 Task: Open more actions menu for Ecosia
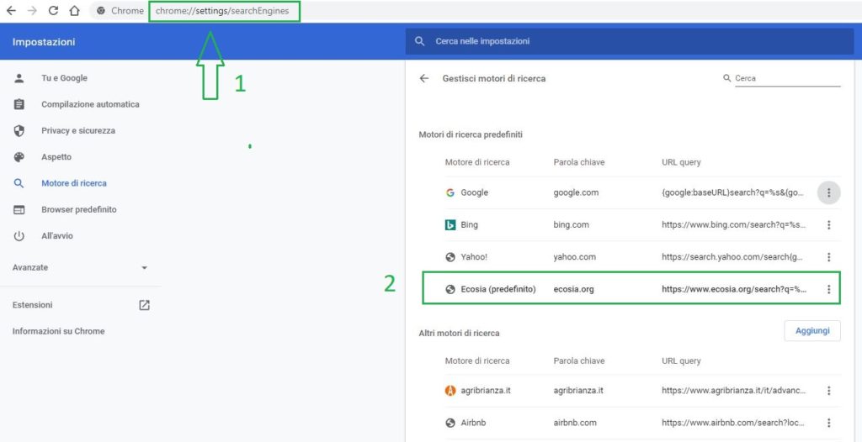coord(828,289)
